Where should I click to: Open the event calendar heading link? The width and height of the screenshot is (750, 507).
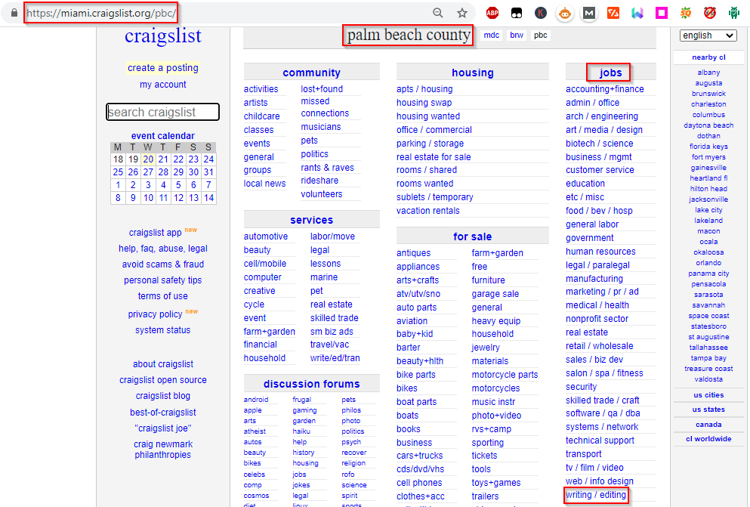click(162, 136)
